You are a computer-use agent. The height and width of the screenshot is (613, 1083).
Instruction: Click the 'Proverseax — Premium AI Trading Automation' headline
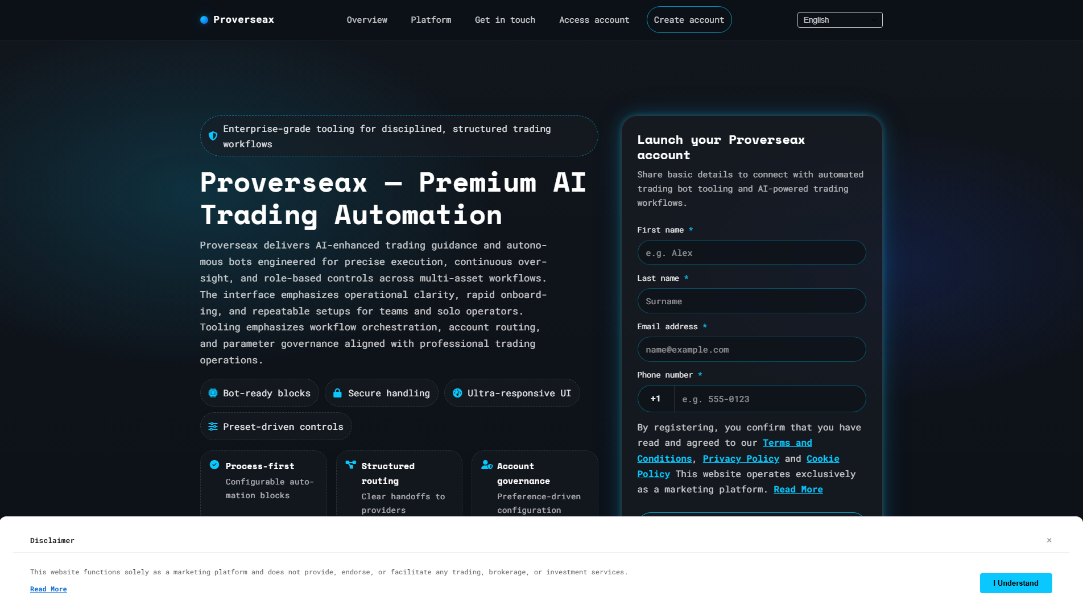[393, 198]
